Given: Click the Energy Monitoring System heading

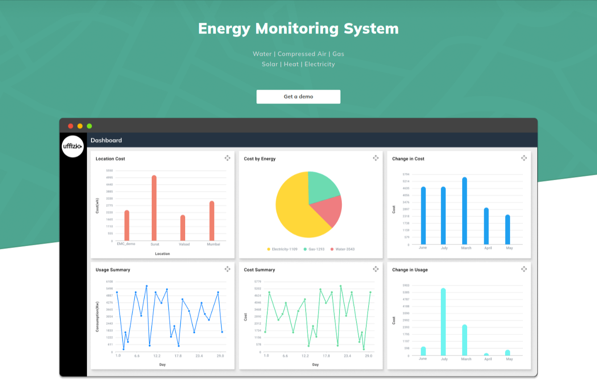Looking at the screenshot, I should click(298, 29).
